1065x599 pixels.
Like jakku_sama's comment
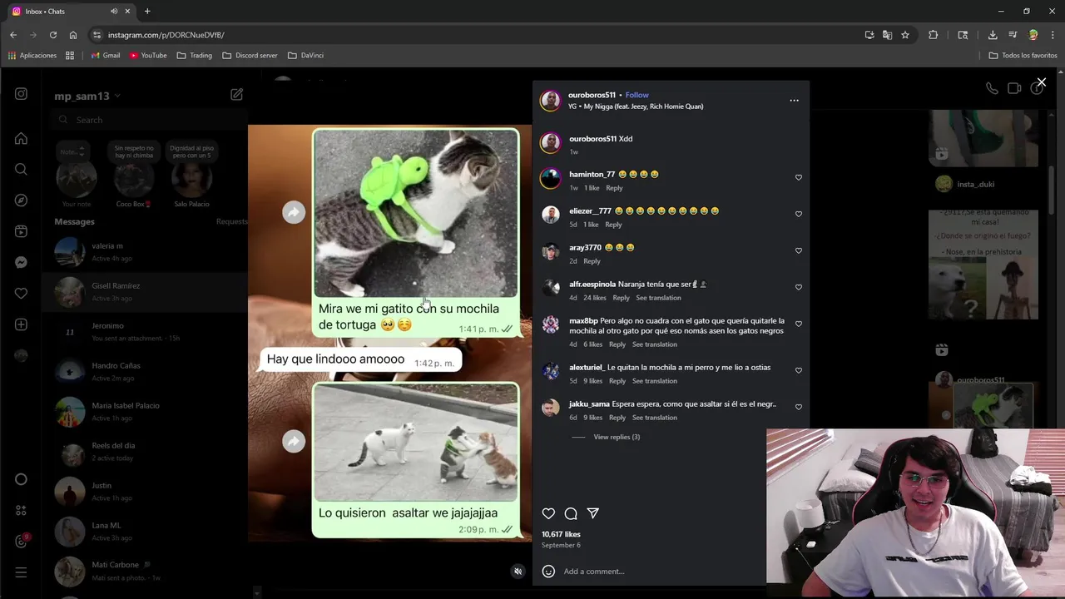point(798,407)
